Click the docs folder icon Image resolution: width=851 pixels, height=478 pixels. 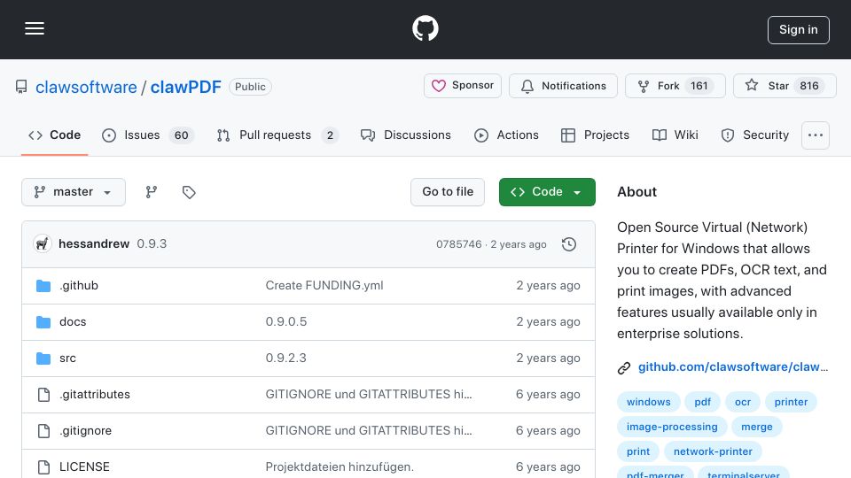43,322
